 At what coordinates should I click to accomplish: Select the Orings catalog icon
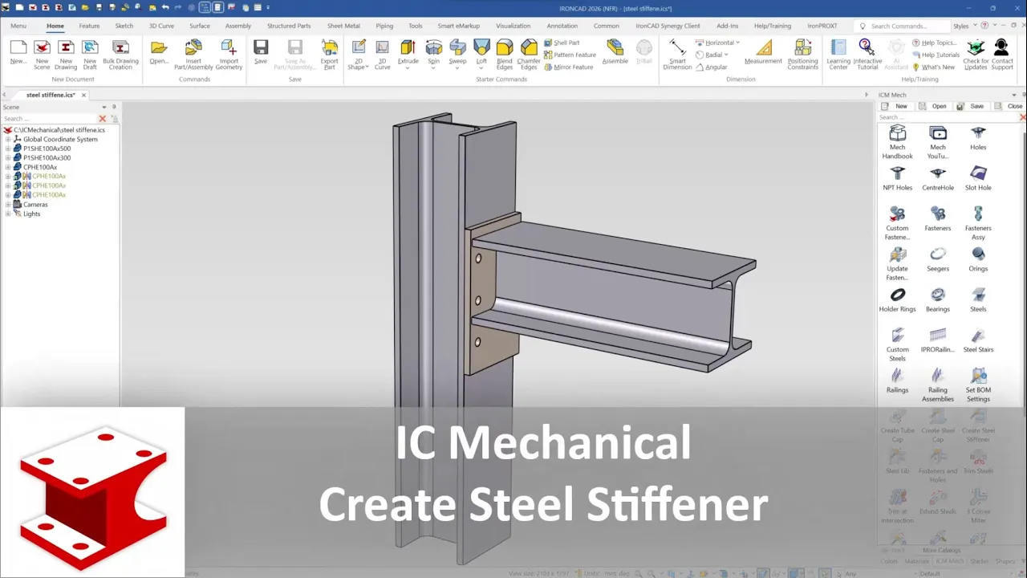(978, 254)
